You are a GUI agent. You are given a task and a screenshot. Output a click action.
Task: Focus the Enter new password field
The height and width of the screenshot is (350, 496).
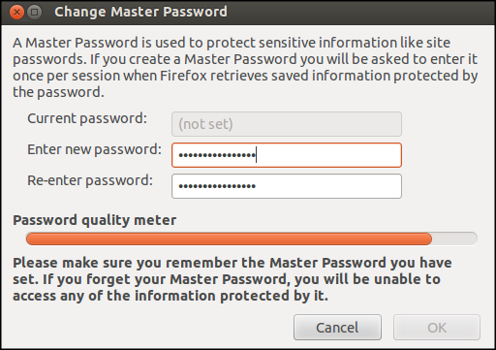[x=287, y=155]
